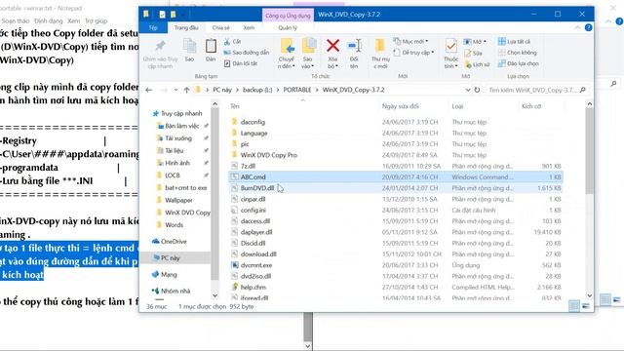Click the blue Help question-mark icon
Viewport: 624px width, 351px height.
click(588, 27)
